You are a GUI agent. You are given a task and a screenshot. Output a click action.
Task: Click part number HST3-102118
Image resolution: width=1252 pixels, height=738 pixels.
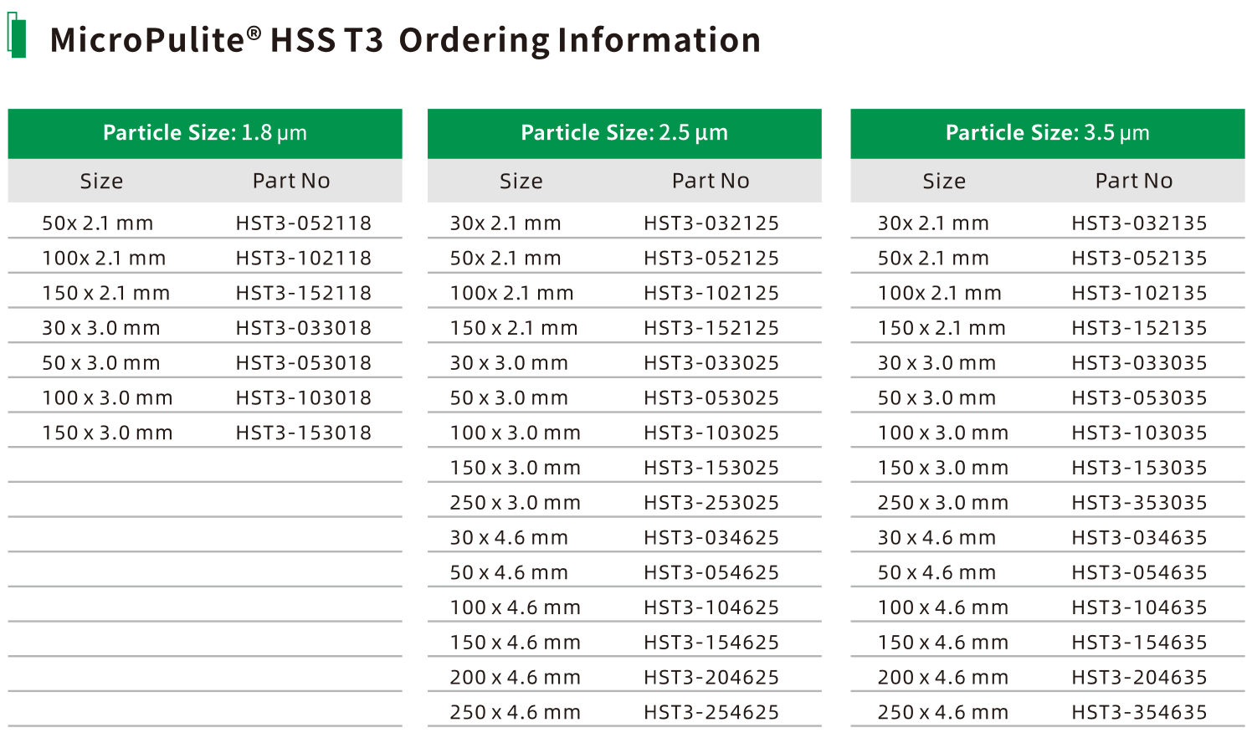click(304, 259)
